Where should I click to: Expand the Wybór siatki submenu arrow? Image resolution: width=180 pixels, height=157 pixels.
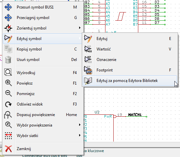point(80,135)
